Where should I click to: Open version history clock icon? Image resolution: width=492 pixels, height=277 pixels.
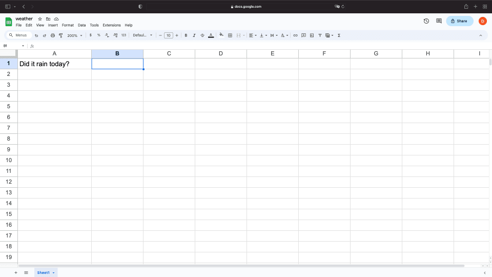click(x=426, y=21)
